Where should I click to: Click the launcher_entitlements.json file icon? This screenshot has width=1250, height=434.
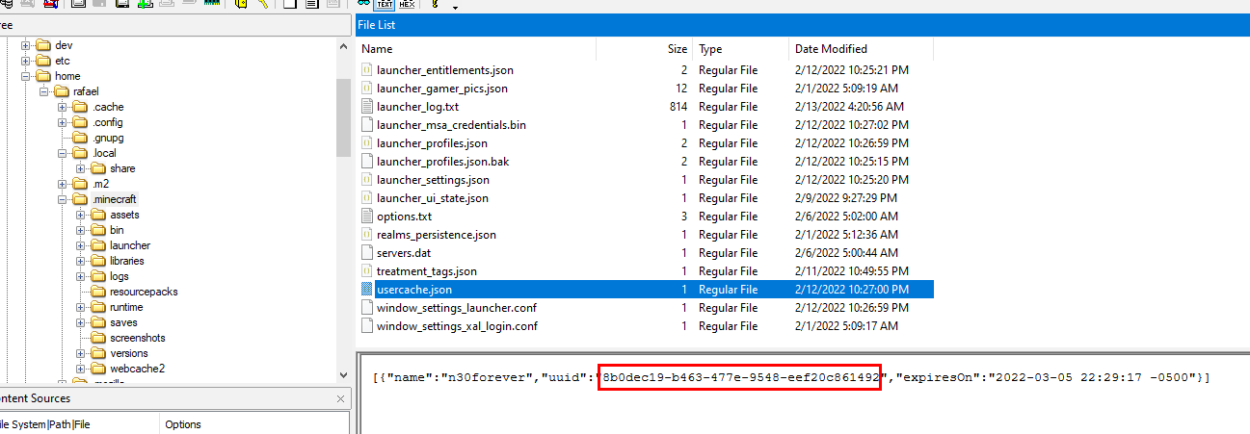point(366,70)
